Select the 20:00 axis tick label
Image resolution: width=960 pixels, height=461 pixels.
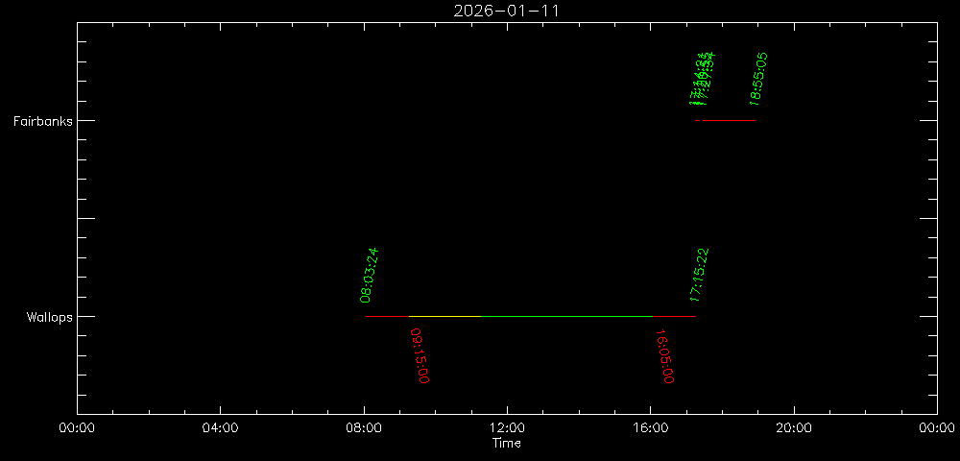794,429
